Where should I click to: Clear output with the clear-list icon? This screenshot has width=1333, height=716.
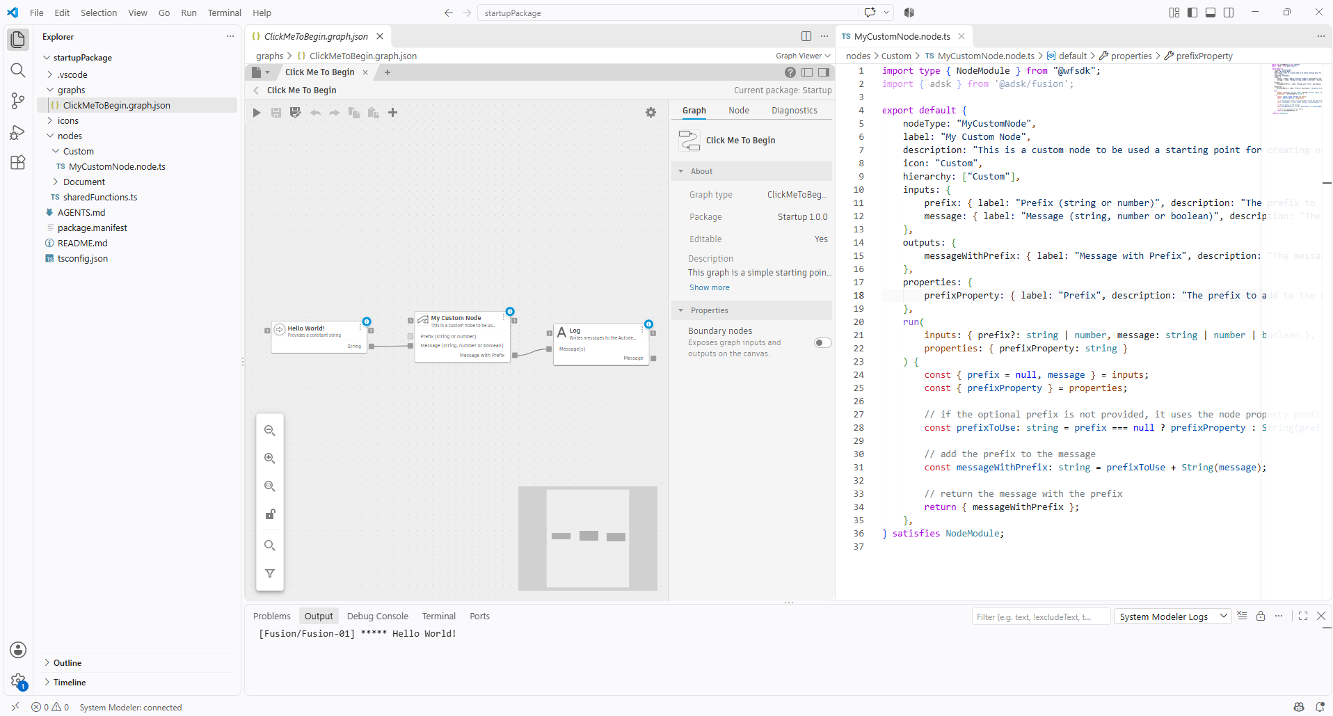click(1243, 616)
